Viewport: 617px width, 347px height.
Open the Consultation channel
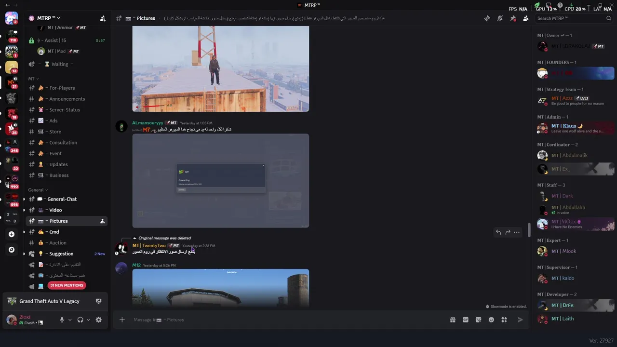(x=67, y=143)
